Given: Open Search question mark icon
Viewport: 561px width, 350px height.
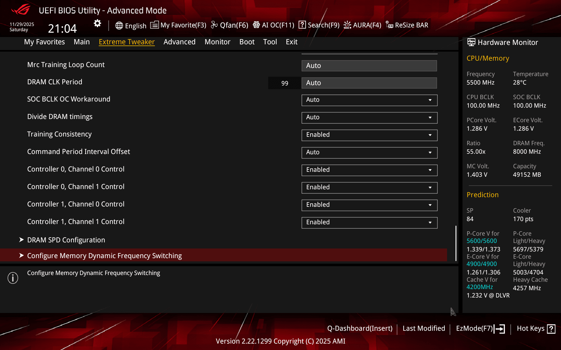Looking at the screenshot, I should pyautogui.click(x=302, y=25).
